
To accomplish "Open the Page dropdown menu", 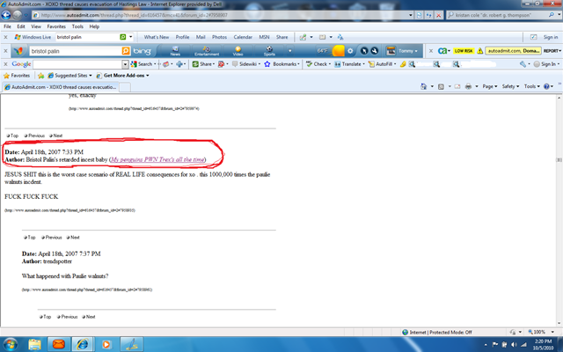I will [x=490, y=86].
